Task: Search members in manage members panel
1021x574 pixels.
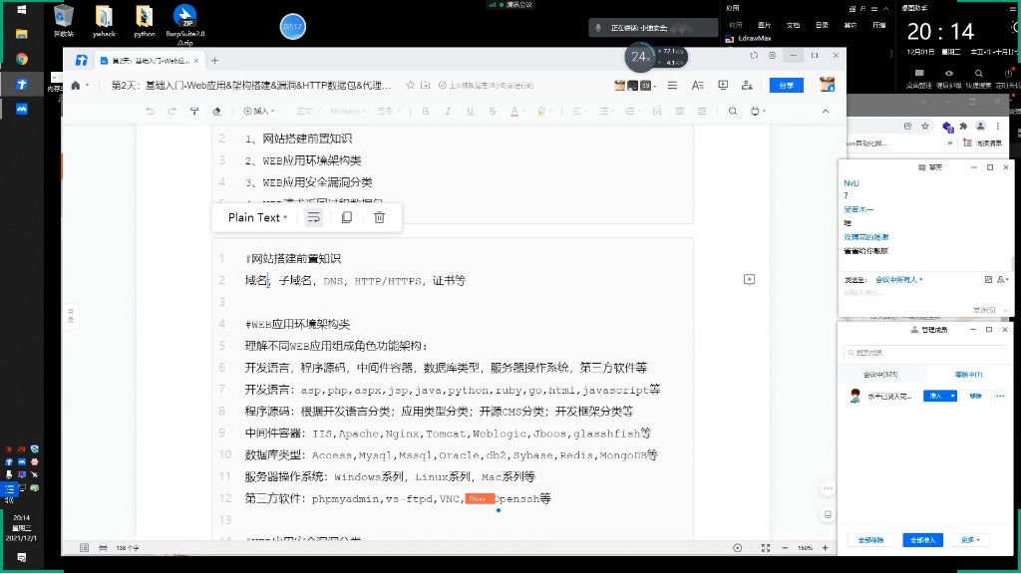Action: point(924,353)
